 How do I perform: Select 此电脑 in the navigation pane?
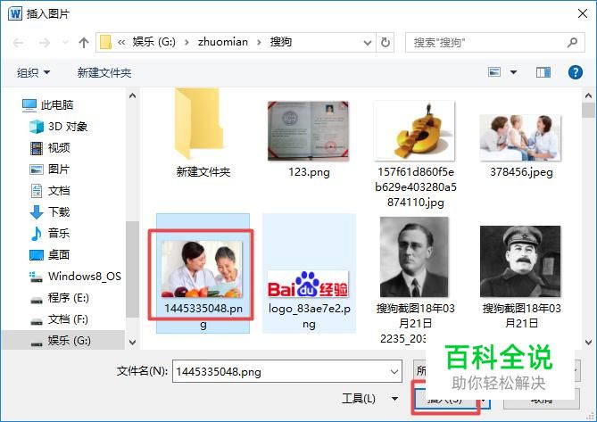pos(47,104)
